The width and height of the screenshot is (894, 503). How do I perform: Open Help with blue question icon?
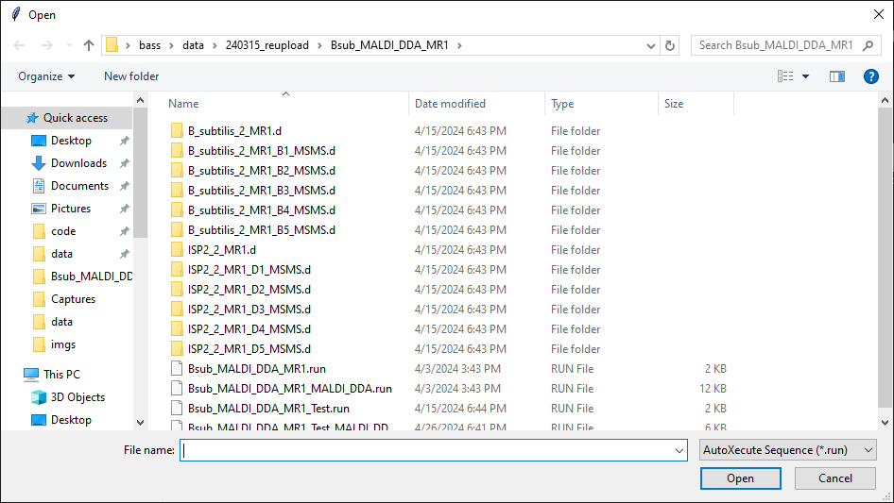click(x=870, y=76)
